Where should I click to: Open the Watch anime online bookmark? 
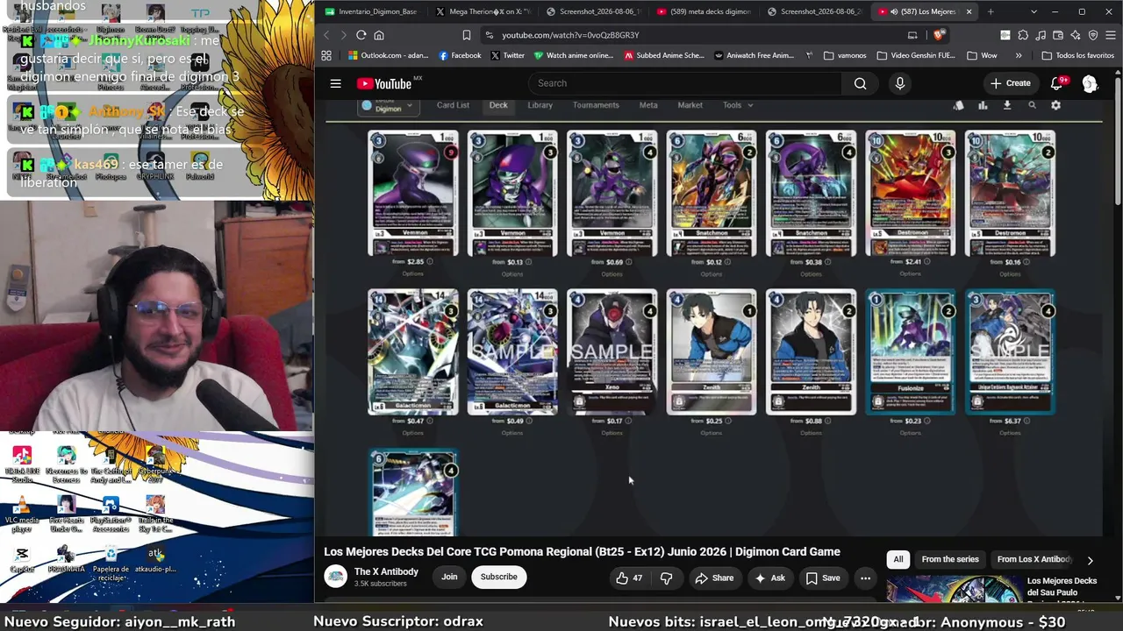pos(573,55)
